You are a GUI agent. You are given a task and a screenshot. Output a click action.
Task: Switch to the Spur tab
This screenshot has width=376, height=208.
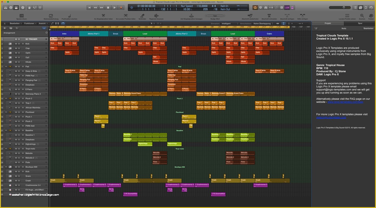pyautogui.click(x=360, y=23)
